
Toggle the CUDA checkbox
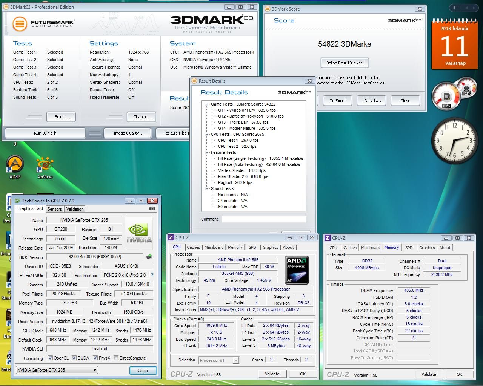click(74, 358)
